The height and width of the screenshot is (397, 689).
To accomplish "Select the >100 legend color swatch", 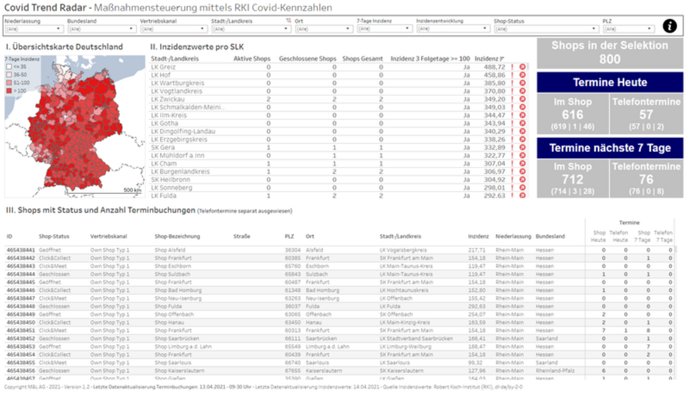I will pos(9,91).
